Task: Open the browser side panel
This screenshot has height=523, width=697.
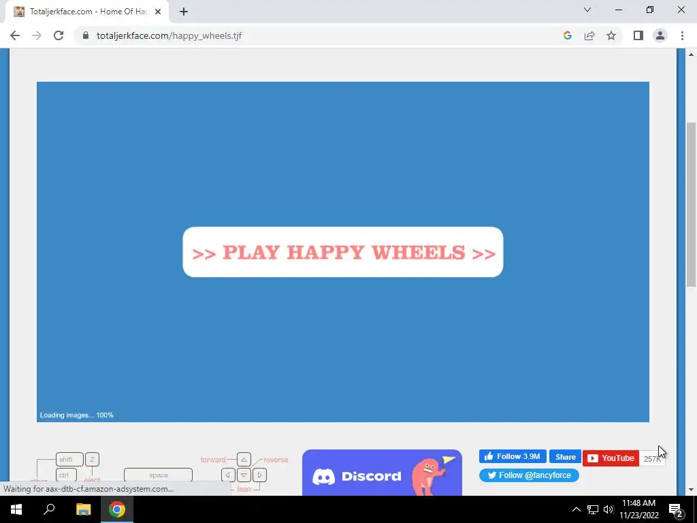Action: [x=638, y=35]
